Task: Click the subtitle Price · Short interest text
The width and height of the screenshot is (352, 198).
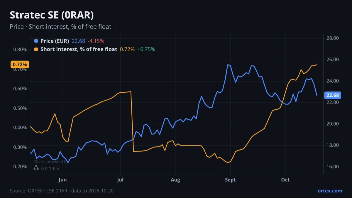Action: click(60, 27)
